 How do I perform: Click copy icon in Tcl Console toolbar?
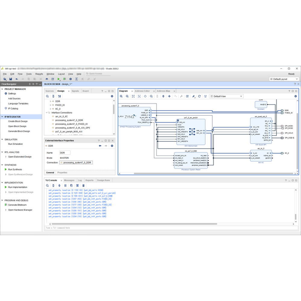tap(71, 186)
